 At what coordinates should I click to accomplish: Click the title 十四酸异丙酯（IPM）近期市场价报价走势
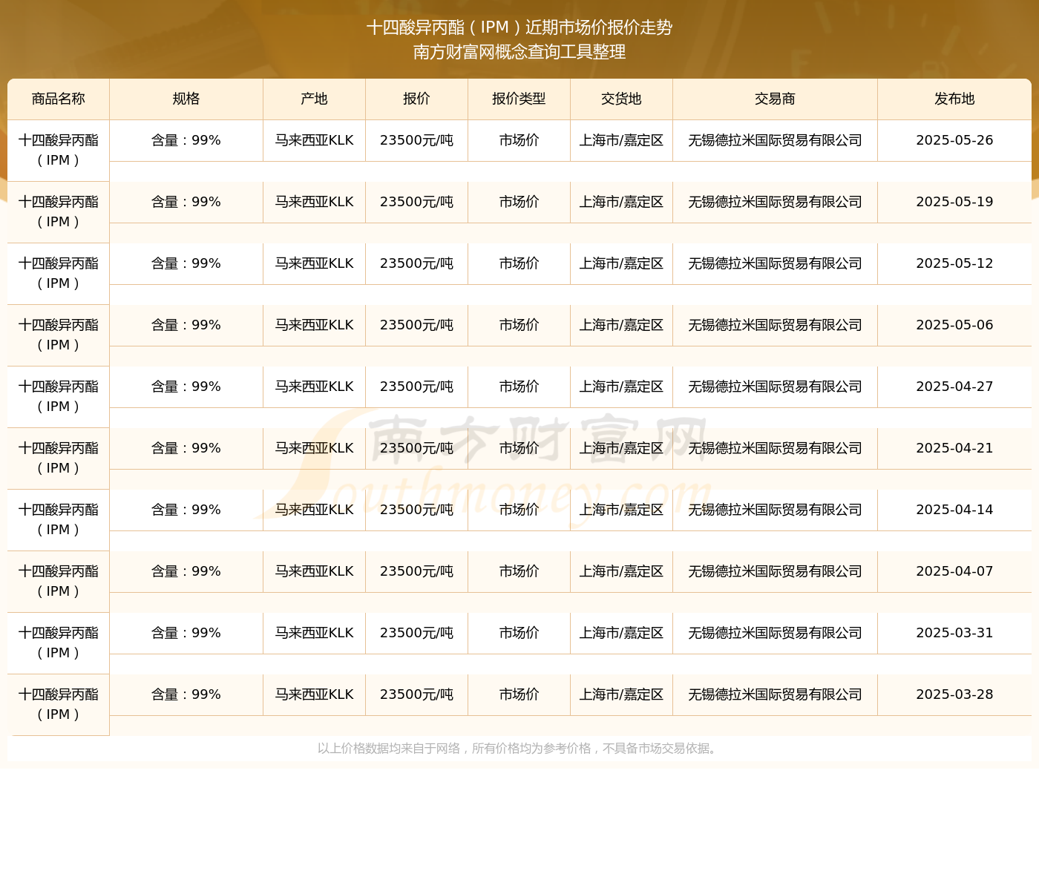coord(519,27)
